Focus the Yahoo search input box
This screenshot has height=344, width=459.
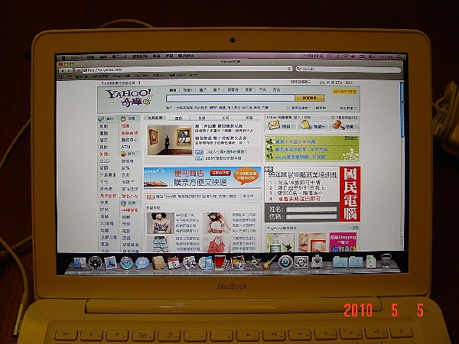coord(230,98)
